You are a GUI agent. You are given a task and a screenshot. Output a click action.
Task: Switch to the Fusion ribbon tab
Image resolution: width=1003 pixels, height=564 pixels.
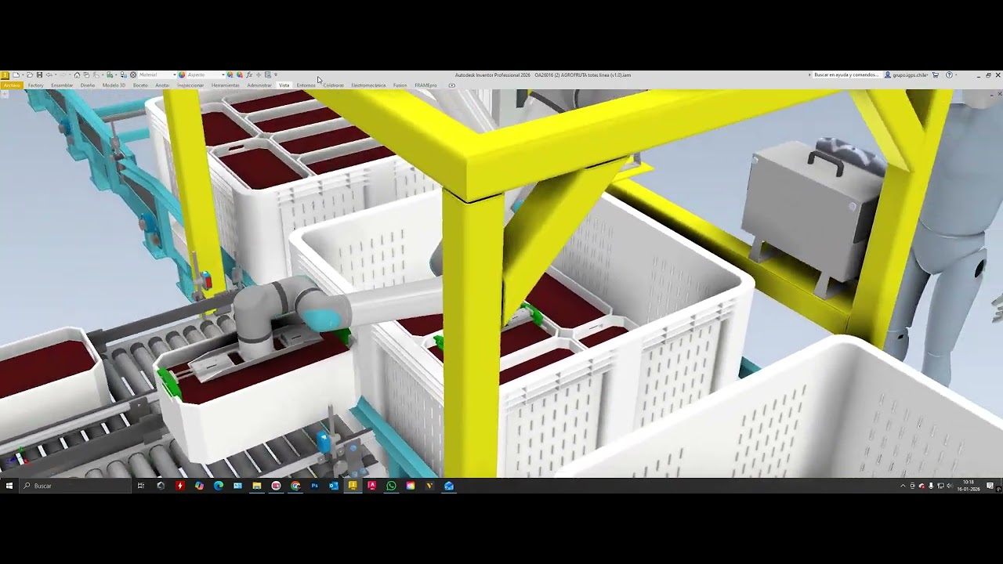click(400, 85)
